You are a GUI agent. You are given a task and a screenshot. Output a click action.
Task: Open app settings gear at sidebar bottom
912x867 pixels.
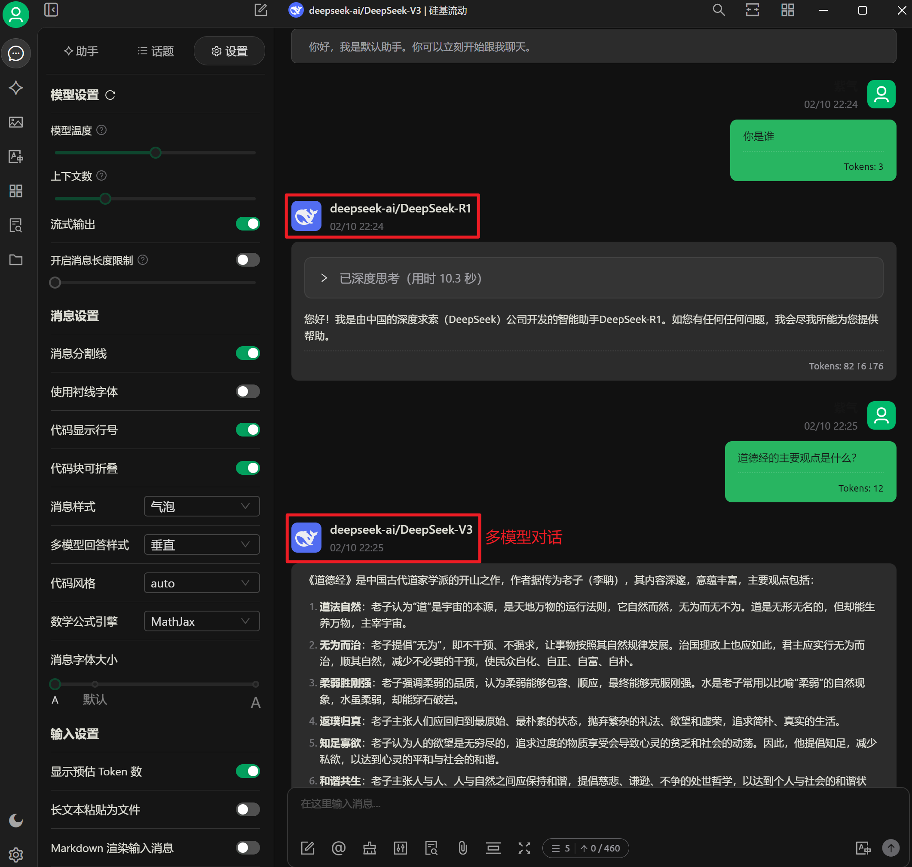[x=16, y=855]
